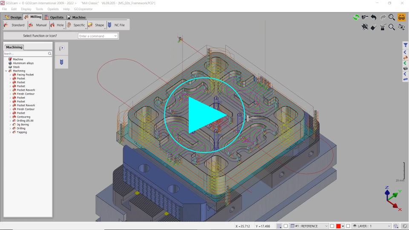Viewport: 409px width, 230px height.
Task: Click the eraser icon in toolbar
Action: coord(374,27)
